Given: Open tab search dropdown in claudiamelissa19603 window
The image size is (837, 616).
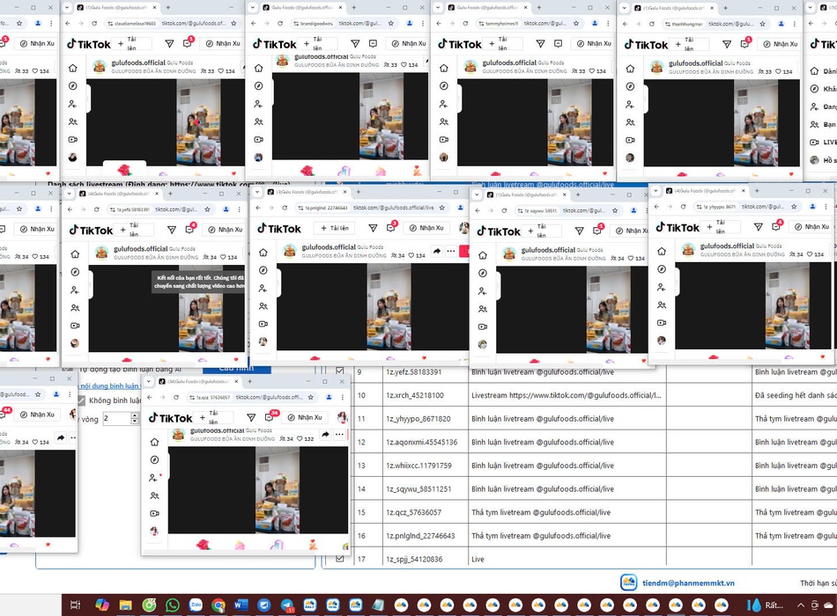Looking at the screenshot, I should pos(67,7).
